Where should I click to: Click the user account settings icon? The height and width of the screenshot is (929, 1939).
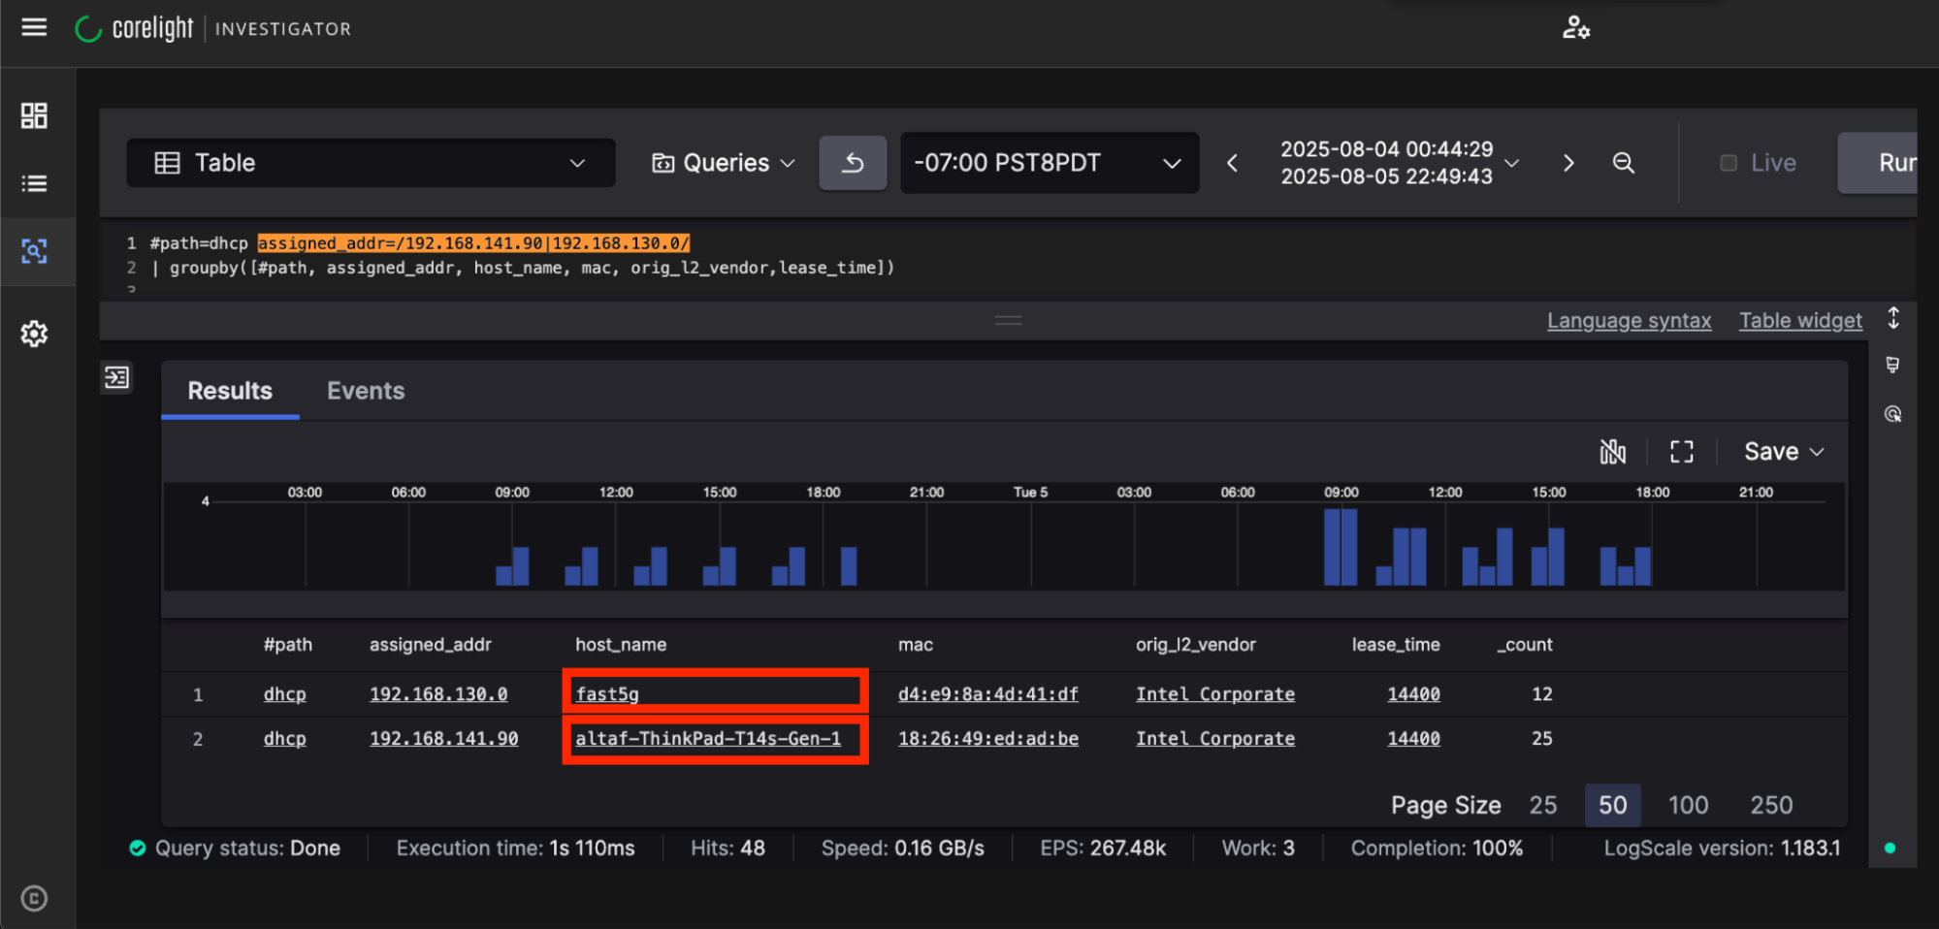pos(1575,28)
